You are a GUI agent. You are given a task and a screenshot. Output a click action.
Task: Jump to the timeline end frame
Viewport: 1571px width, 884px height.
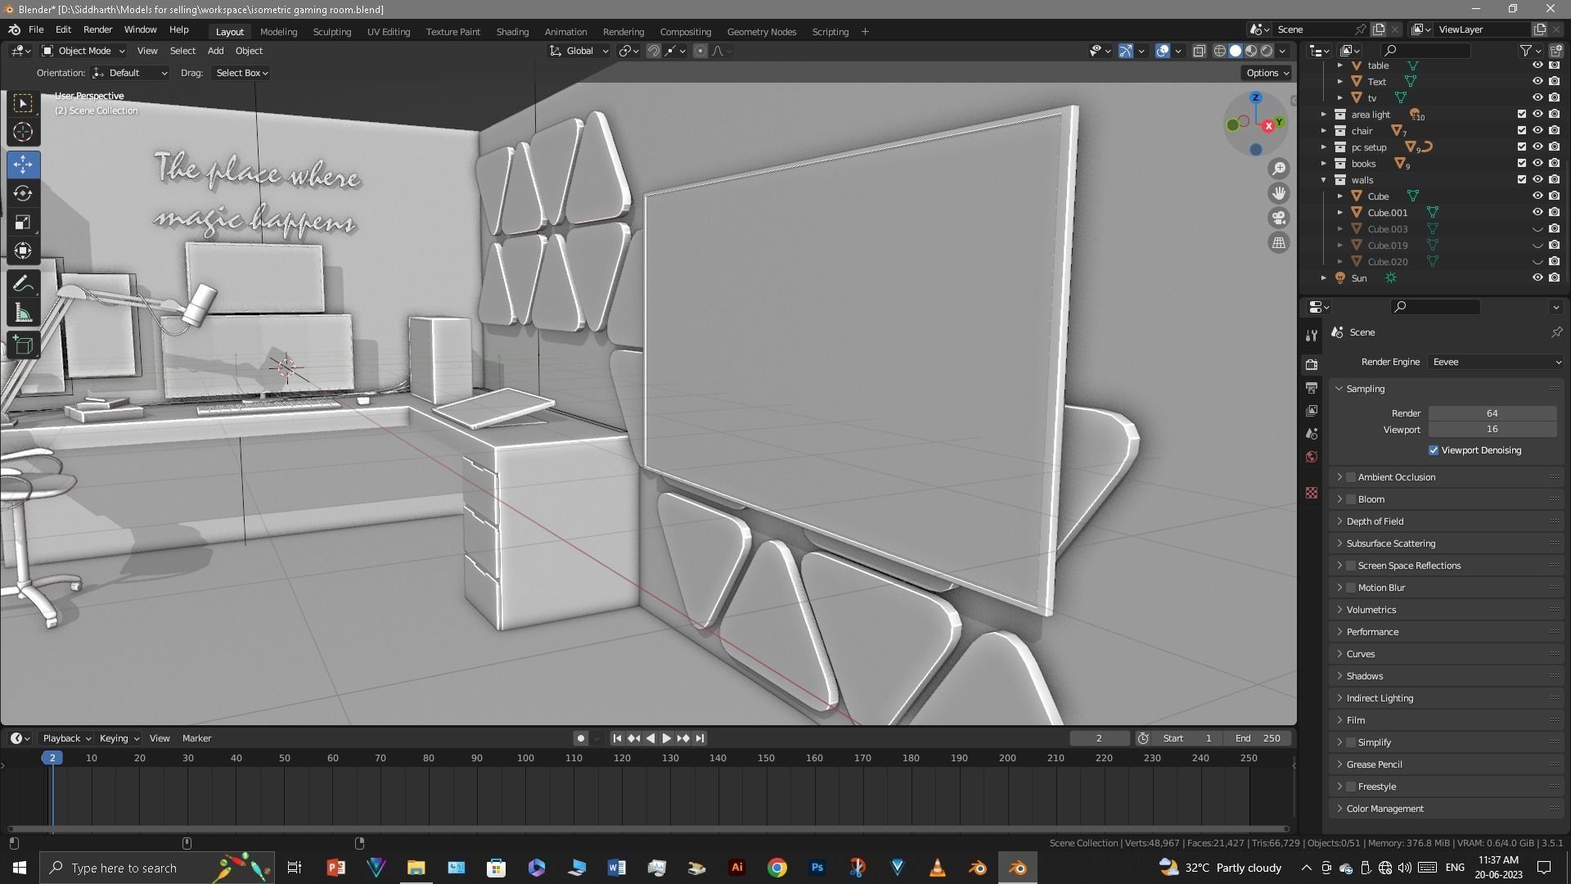700,738
